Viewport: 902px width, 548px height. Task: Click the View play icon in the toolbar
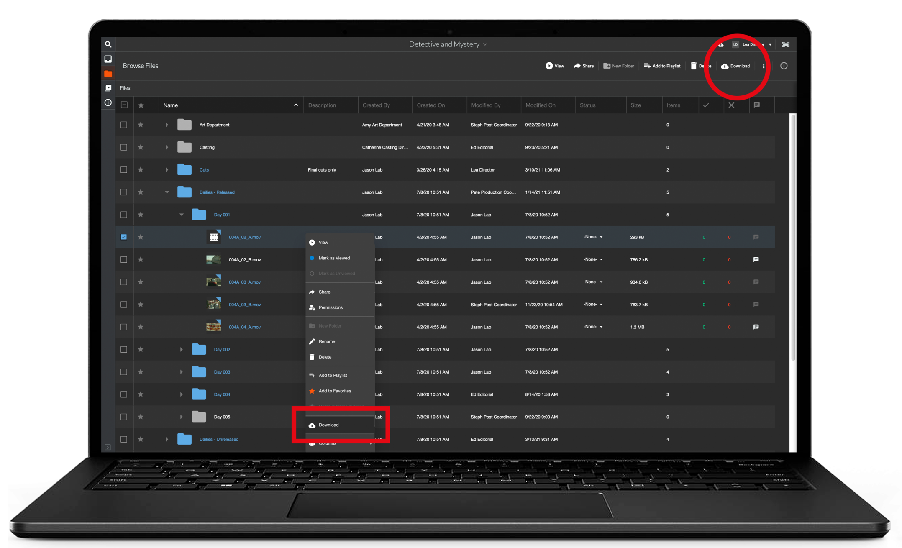point(549,66)
